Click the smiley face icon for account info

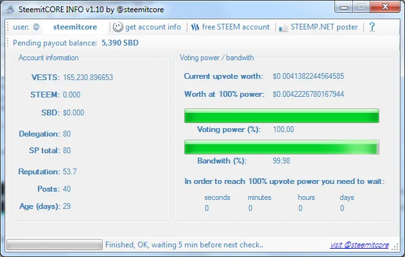tap(118, 27)
